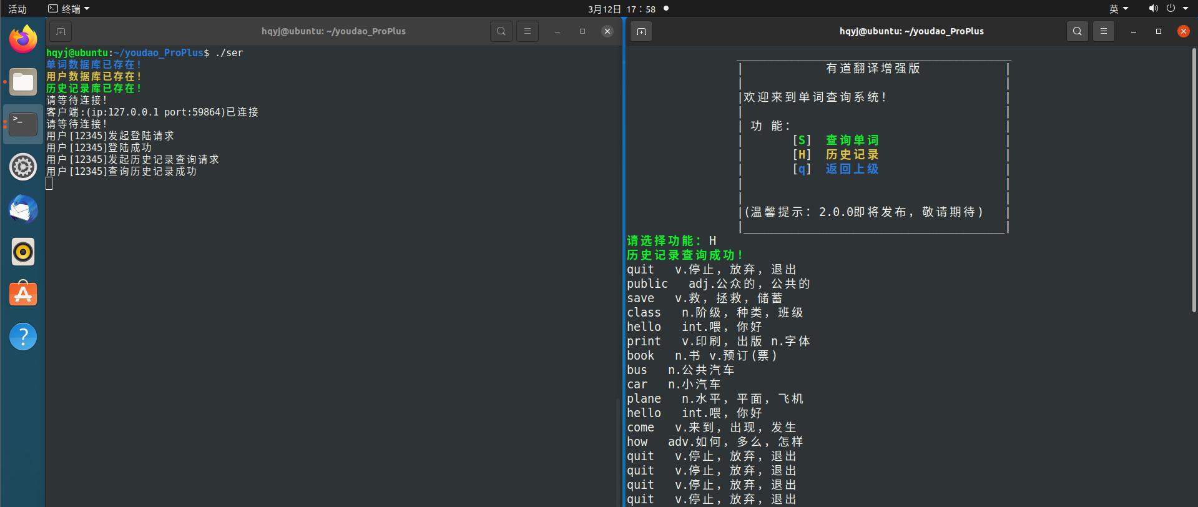Click the 单词数据库已存在 line
Screen dimensions: 1198x507
coord(94,64)
